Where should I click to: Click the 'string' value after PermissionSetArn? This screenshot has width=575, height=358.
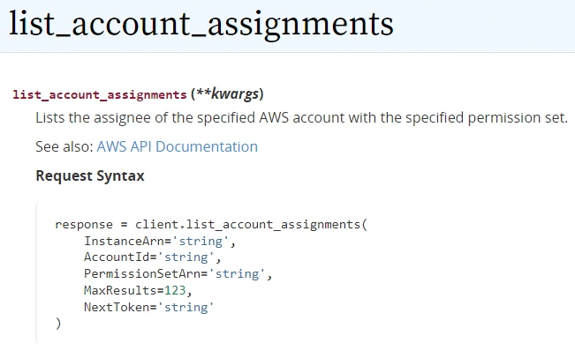237,274
